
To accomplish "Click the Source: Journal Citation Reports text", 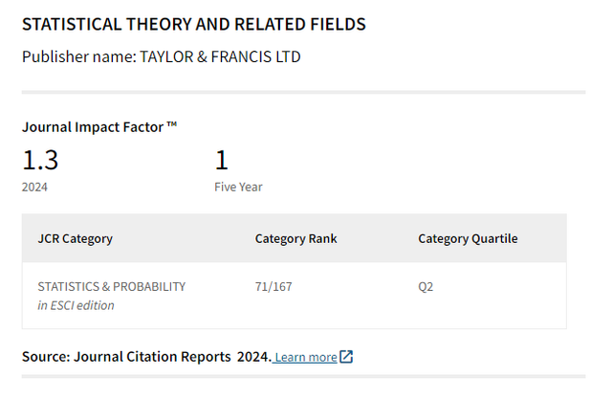I will 124,357.
